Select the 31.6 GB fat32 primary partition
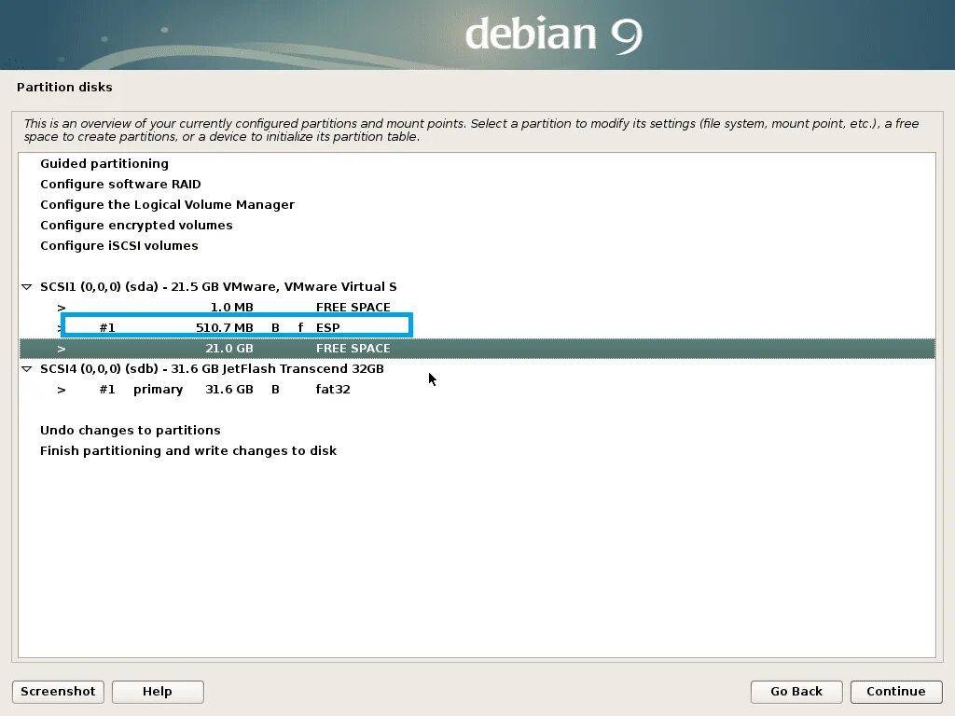This screenshot has height=716, width=955. coord(477,390)
